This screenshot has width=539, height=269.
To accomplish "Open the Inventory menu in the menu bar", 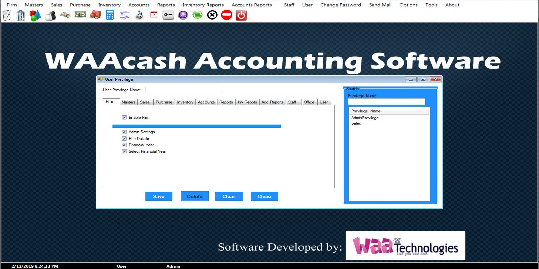I will [109, 5].
